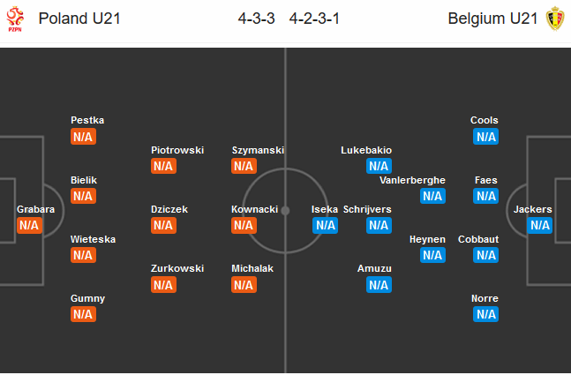Select Norre's blue N/A badge

(x=485, y=314)
